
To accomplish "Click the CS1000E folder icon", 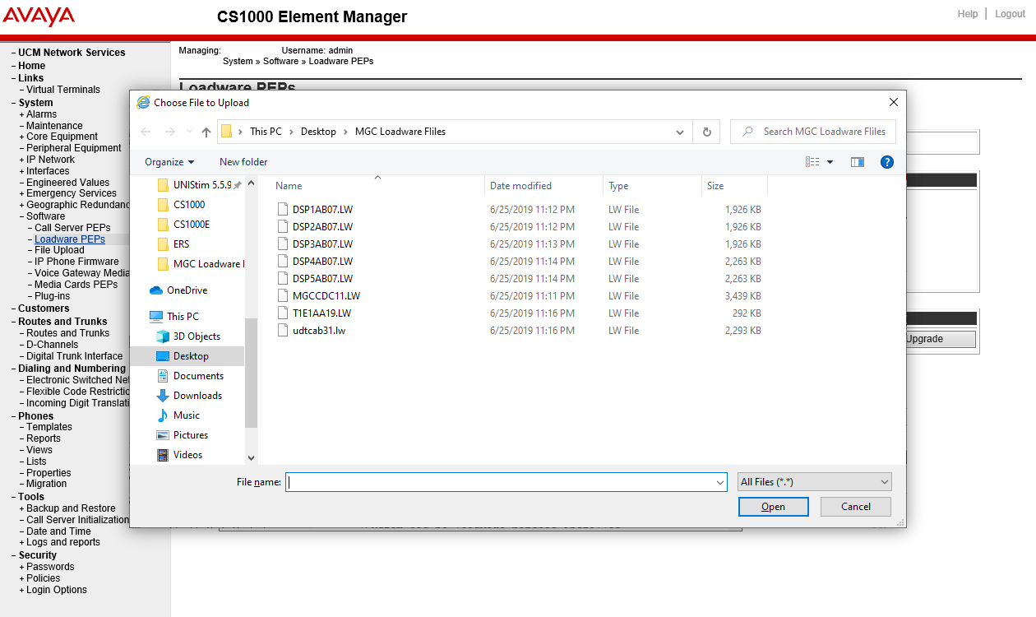I will [x=163, y=225].
